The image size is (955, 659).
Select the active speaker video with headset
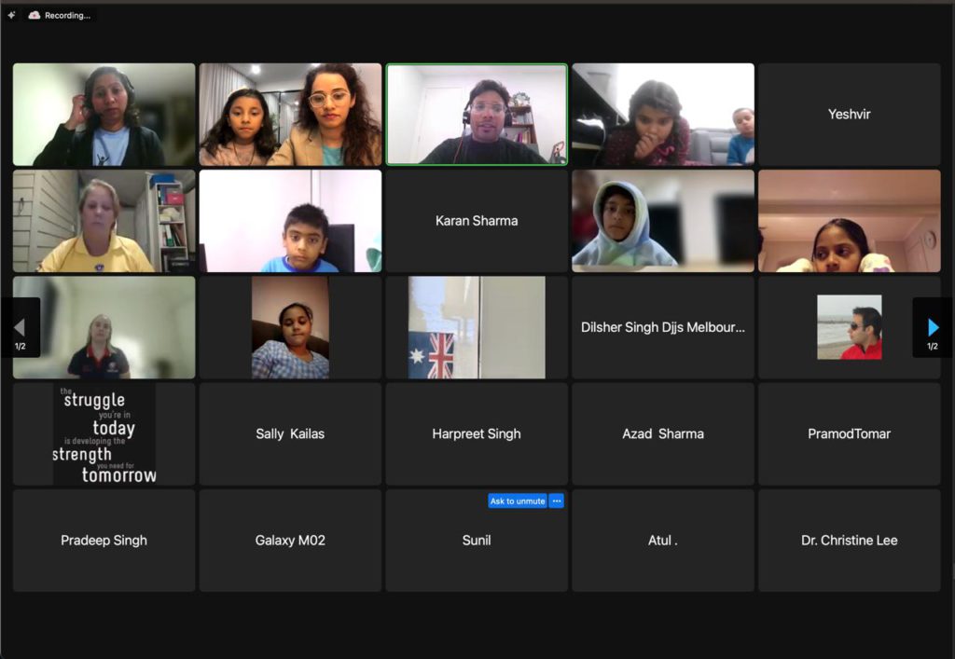pos(477,115)
